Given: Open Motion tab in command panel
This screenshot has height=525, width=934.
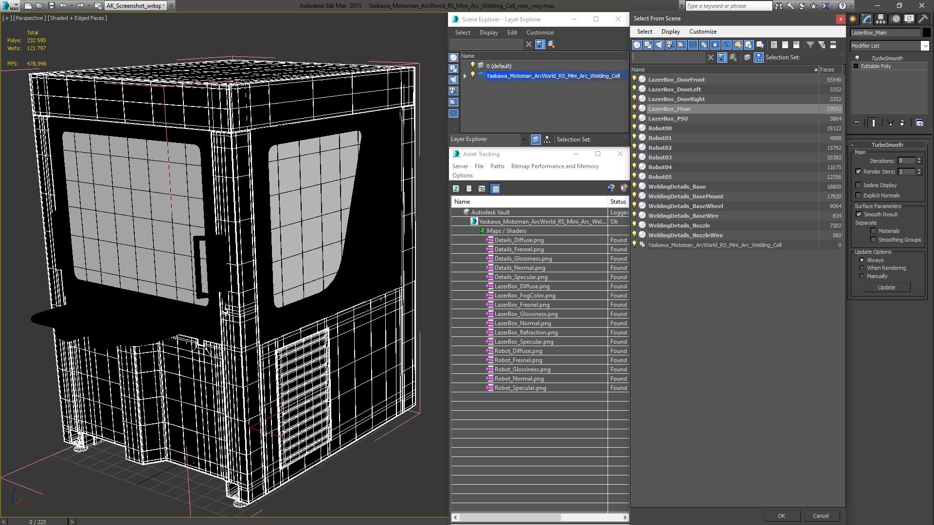Looking at the screenshot, I should 895,19.
